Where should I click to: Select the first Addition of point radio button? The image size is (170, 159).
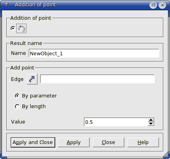point(13,28)
